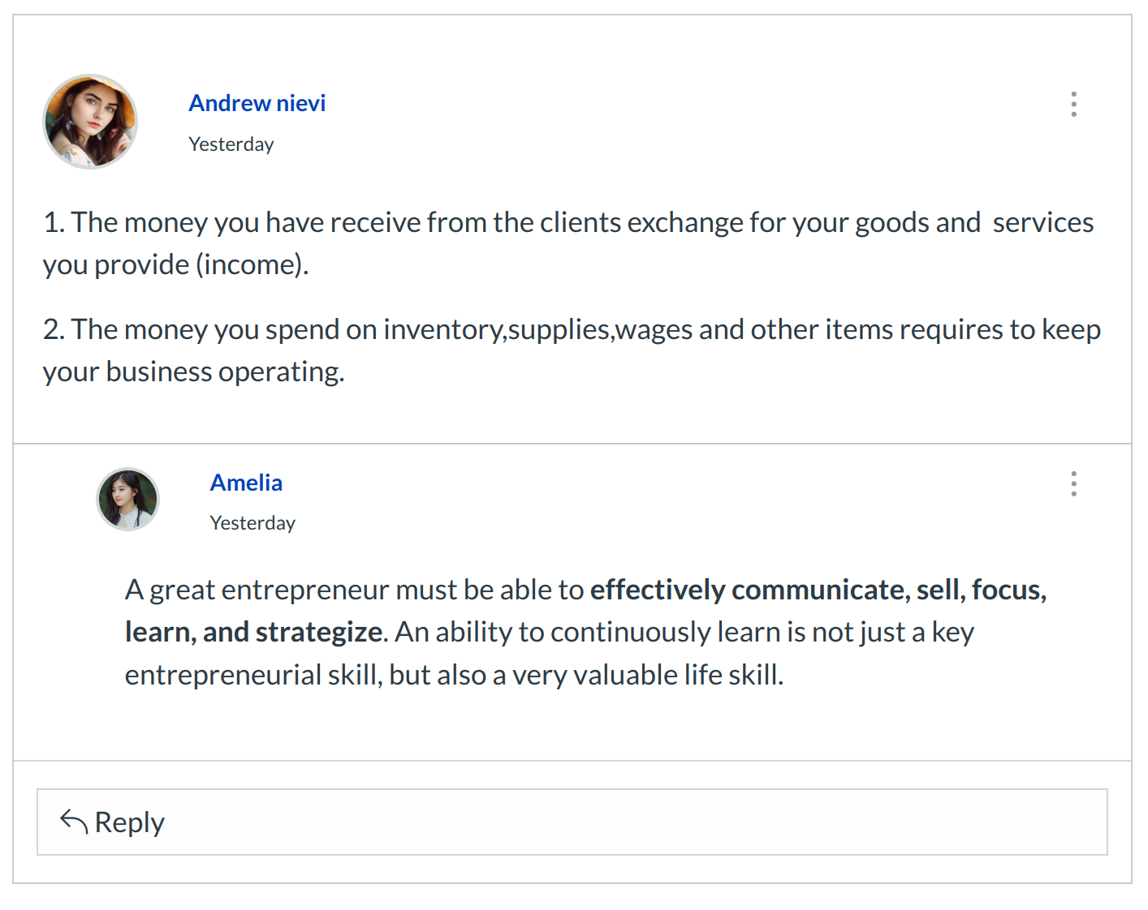The width and height of the screenshot is (1148, 910).
Task: Click the Reply label text
Action: coord(130,822)
